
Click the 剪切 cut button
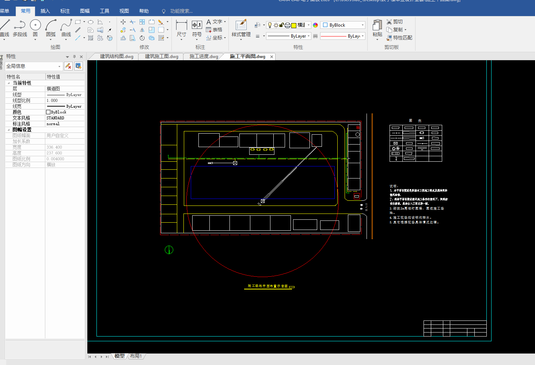point(395,22)
